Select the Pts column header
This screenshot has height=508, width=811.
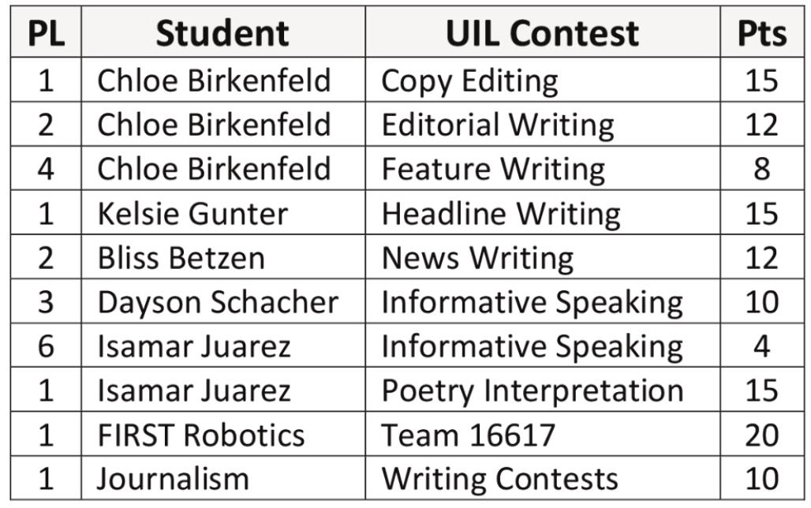coord(762,32)
